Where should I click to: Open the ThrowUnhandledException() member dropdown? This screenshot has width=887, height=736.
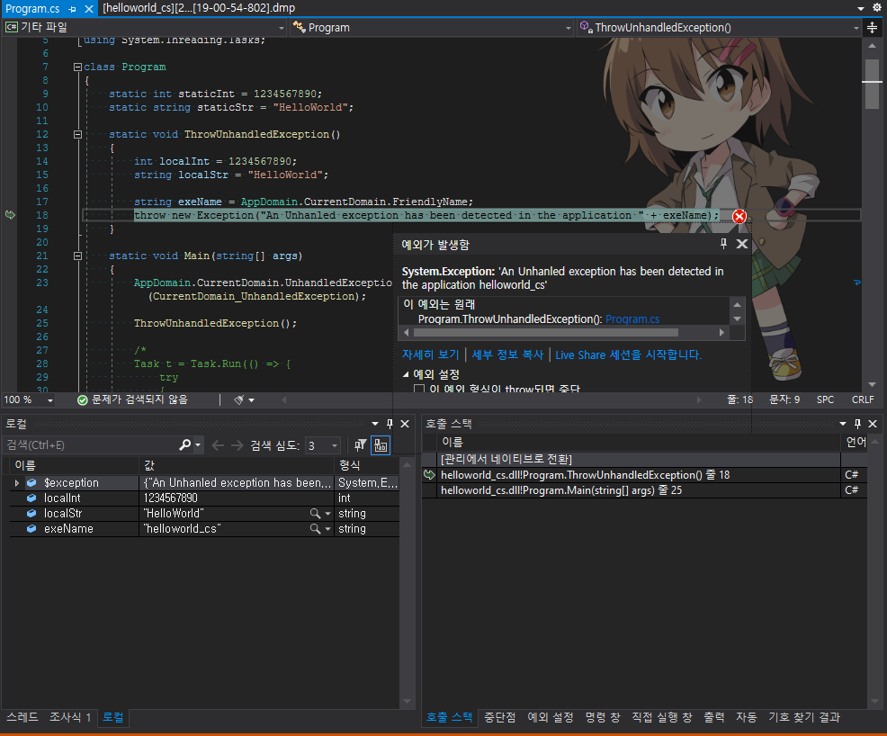tap(719, 27)
